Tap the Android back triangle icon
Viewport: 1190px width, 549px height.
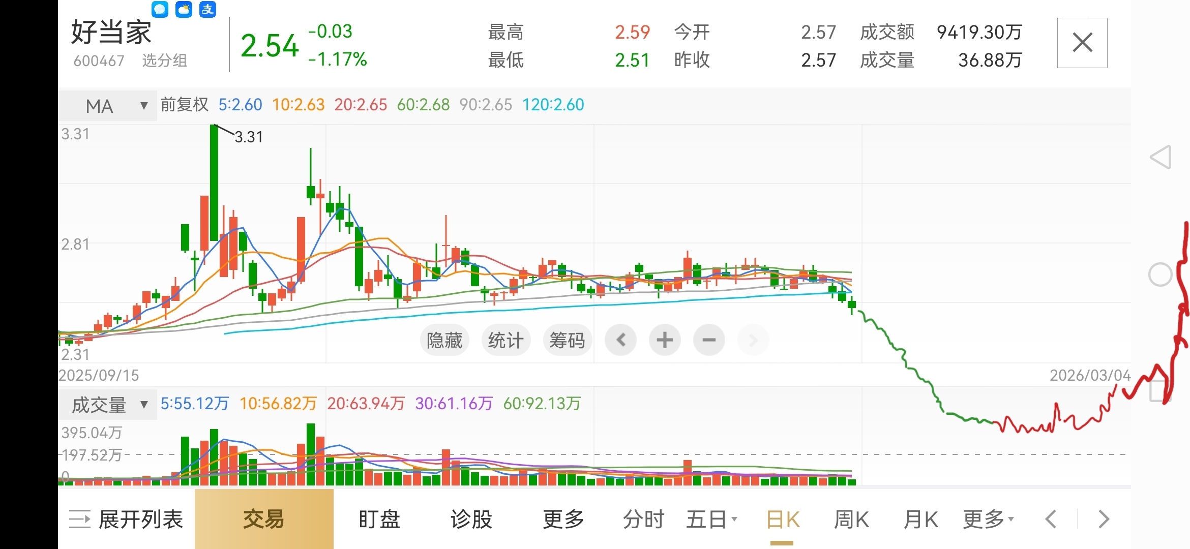click(x=1161, y=157)
